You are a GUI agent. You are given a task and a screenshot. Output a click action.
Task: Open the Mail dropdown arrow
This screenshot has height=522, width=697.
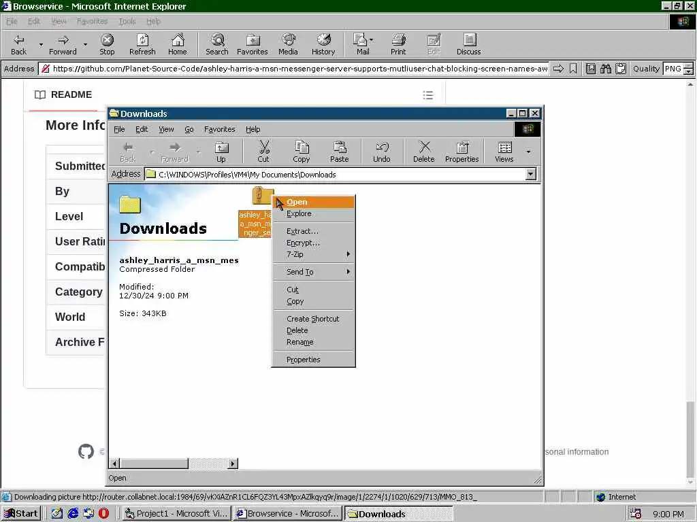coord(371,40)
